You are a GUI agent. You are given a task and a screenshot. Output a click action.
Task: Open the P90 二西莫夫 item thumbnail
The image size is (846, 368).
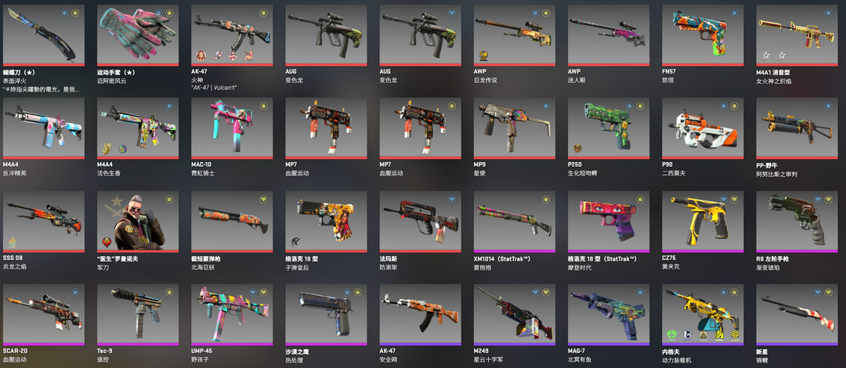[x=703, y=128]
